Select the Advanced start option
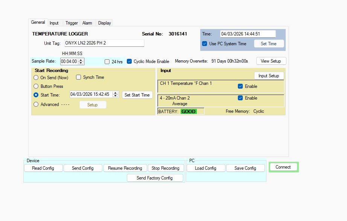The height and width of the screenshot is (221, 347). click(36, 104)
